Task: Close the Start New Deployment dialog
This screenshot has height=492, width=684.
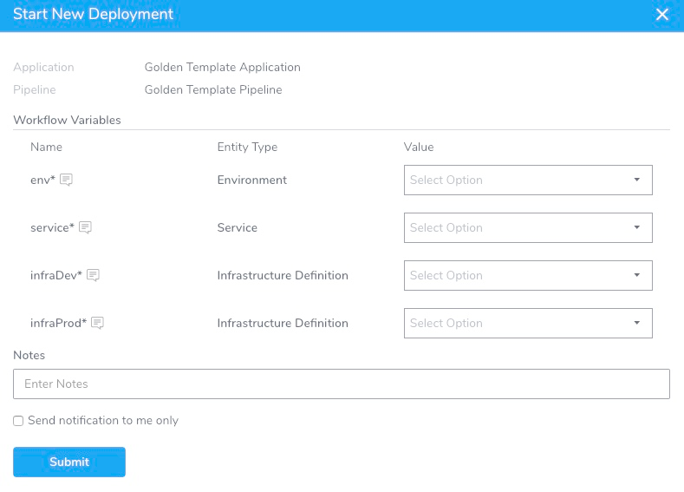Action: tap(661, 15)
